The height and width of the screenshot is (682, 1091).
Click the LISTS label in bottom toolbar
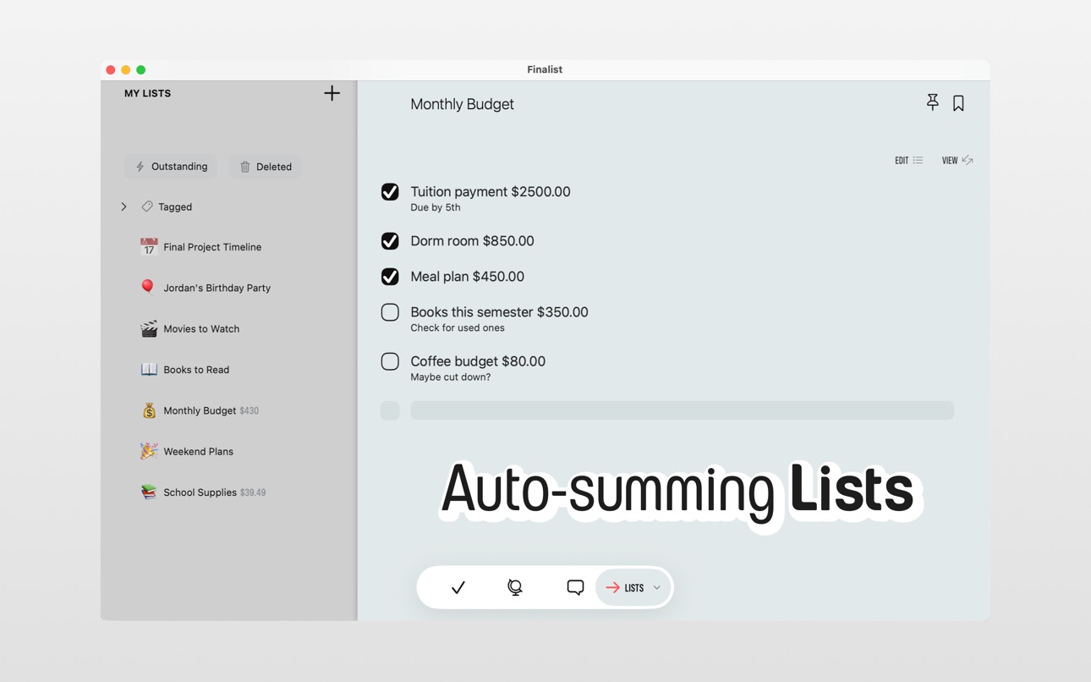coord(634,588)
